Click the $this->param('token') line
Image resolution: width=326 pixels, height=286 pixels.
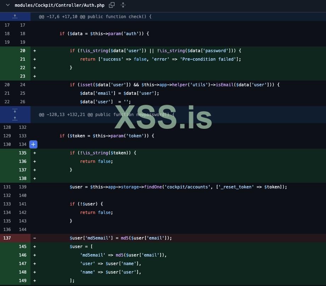(107, 136)
